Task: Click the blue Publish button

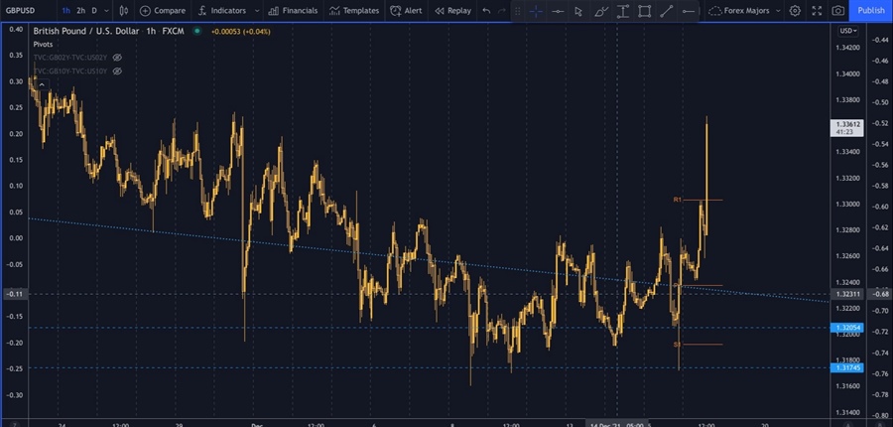Action: coord(871,10)
